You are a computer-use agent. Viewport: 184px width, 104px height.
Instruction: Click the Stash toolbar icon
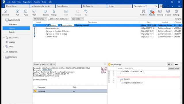point(66,13)
